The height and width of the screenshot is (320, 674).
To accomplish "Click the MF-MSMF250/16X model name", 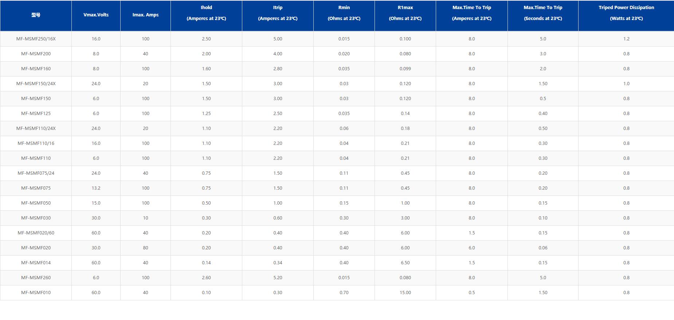I will 36,39.
